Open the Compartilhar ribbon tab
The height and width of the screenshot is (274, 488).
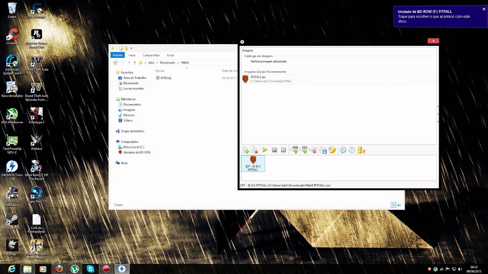[x=151, y=55]
